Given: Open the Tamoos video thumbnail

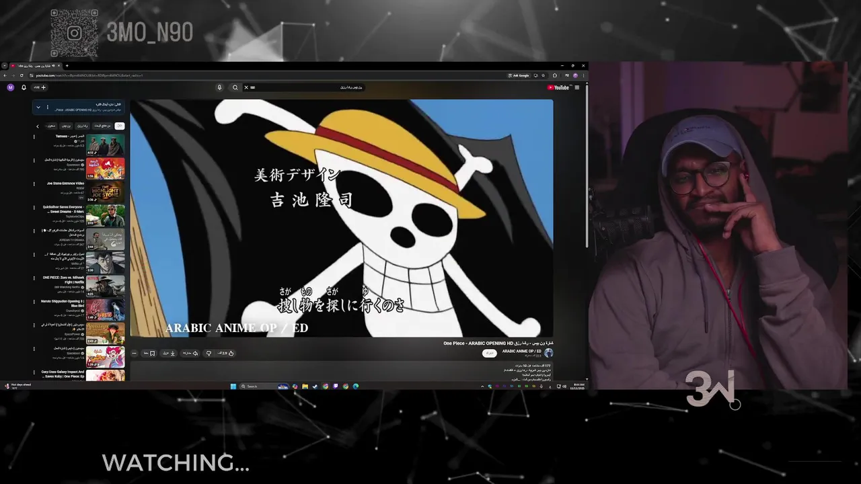Looking at the screenshot, I should [105, 145].
